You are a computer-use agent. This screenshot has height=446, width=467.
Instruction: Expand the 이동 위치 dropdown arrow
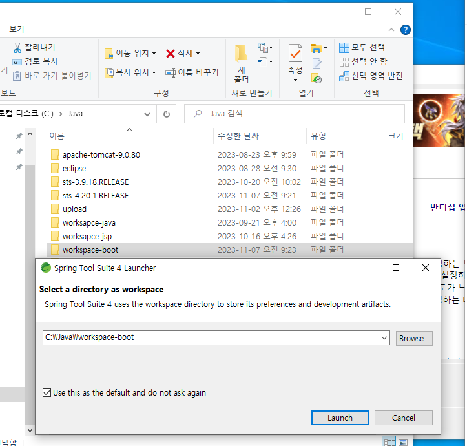pyautogui.click(x=154, y=54)
